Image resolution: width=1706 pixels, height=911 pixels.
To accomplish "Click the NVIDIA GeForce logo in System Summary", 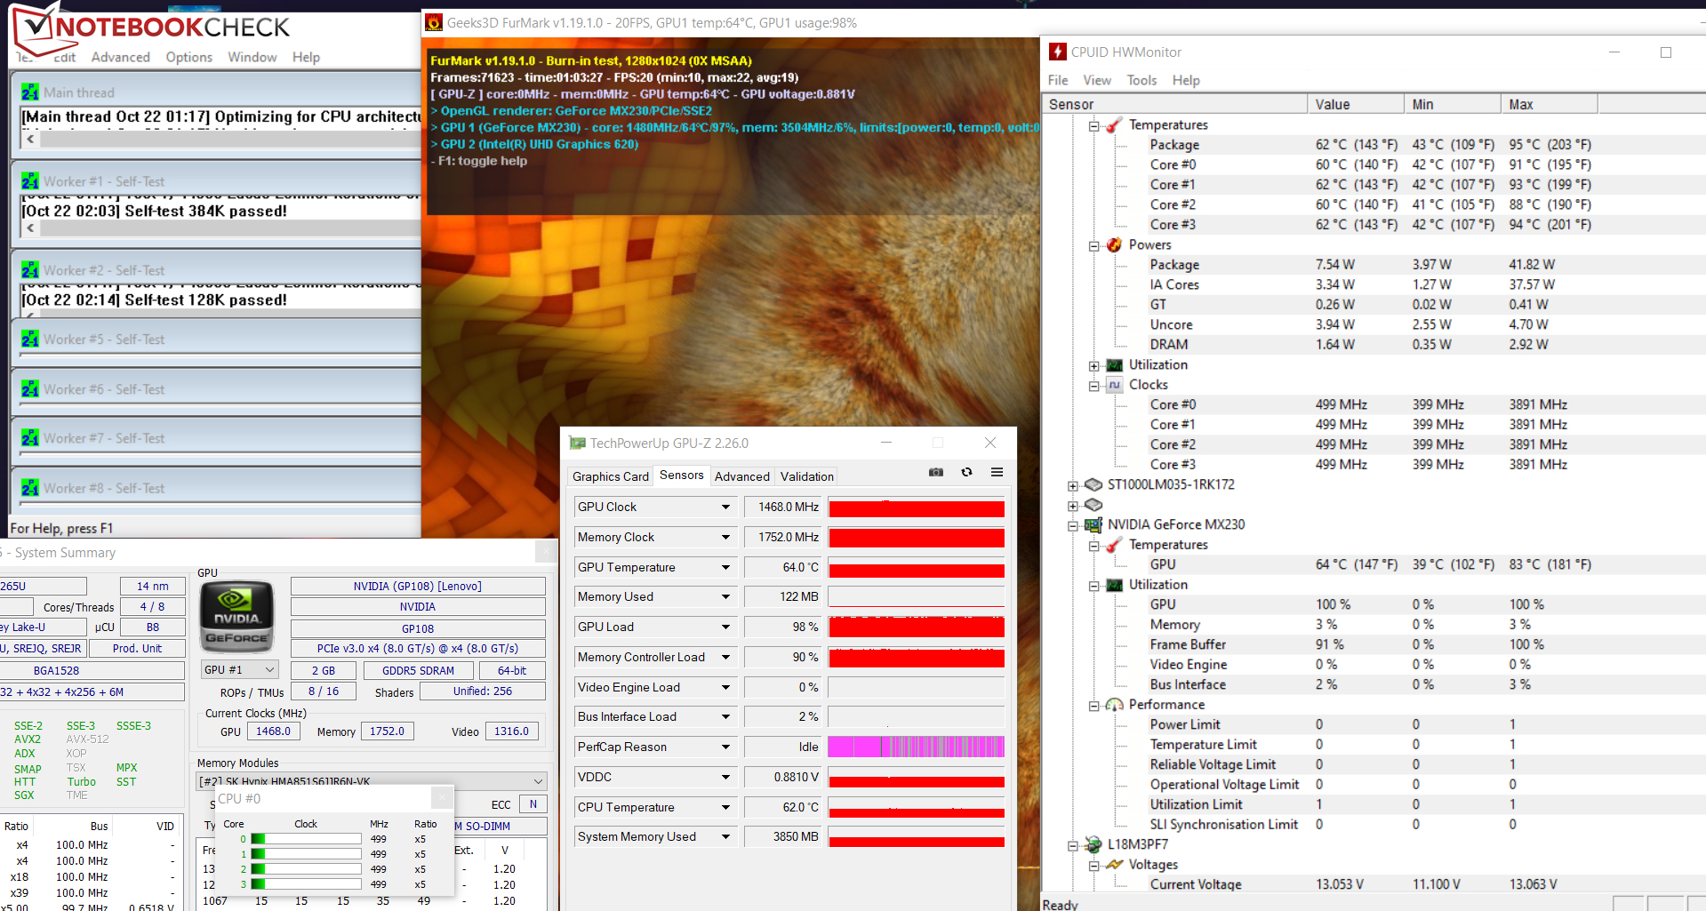I will pyautogui.click(x=236, y=618).
